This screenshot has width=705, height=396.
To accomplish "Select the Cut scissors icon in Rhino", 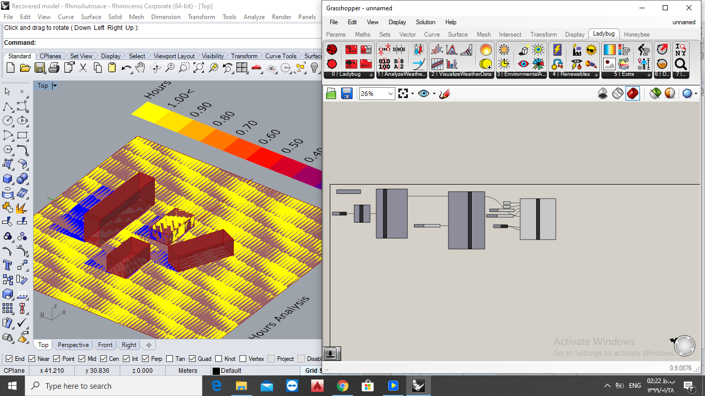I will pyautogui.click(x=83, y=68).
